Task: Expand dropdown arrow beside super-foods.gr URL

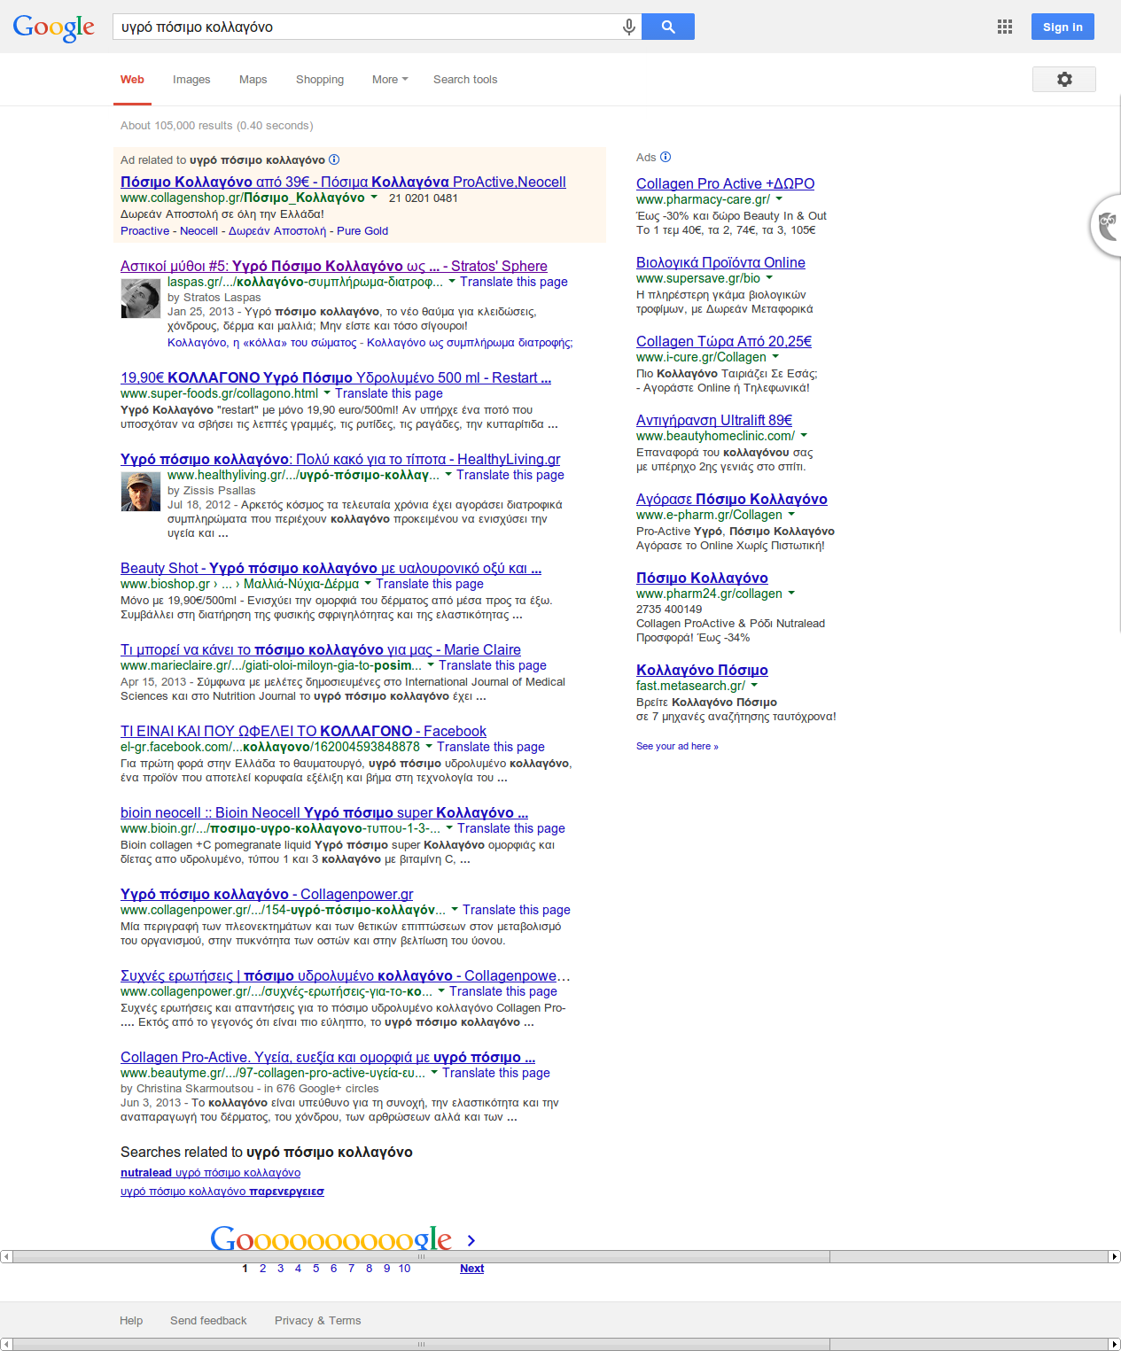Action: [327, 393]
